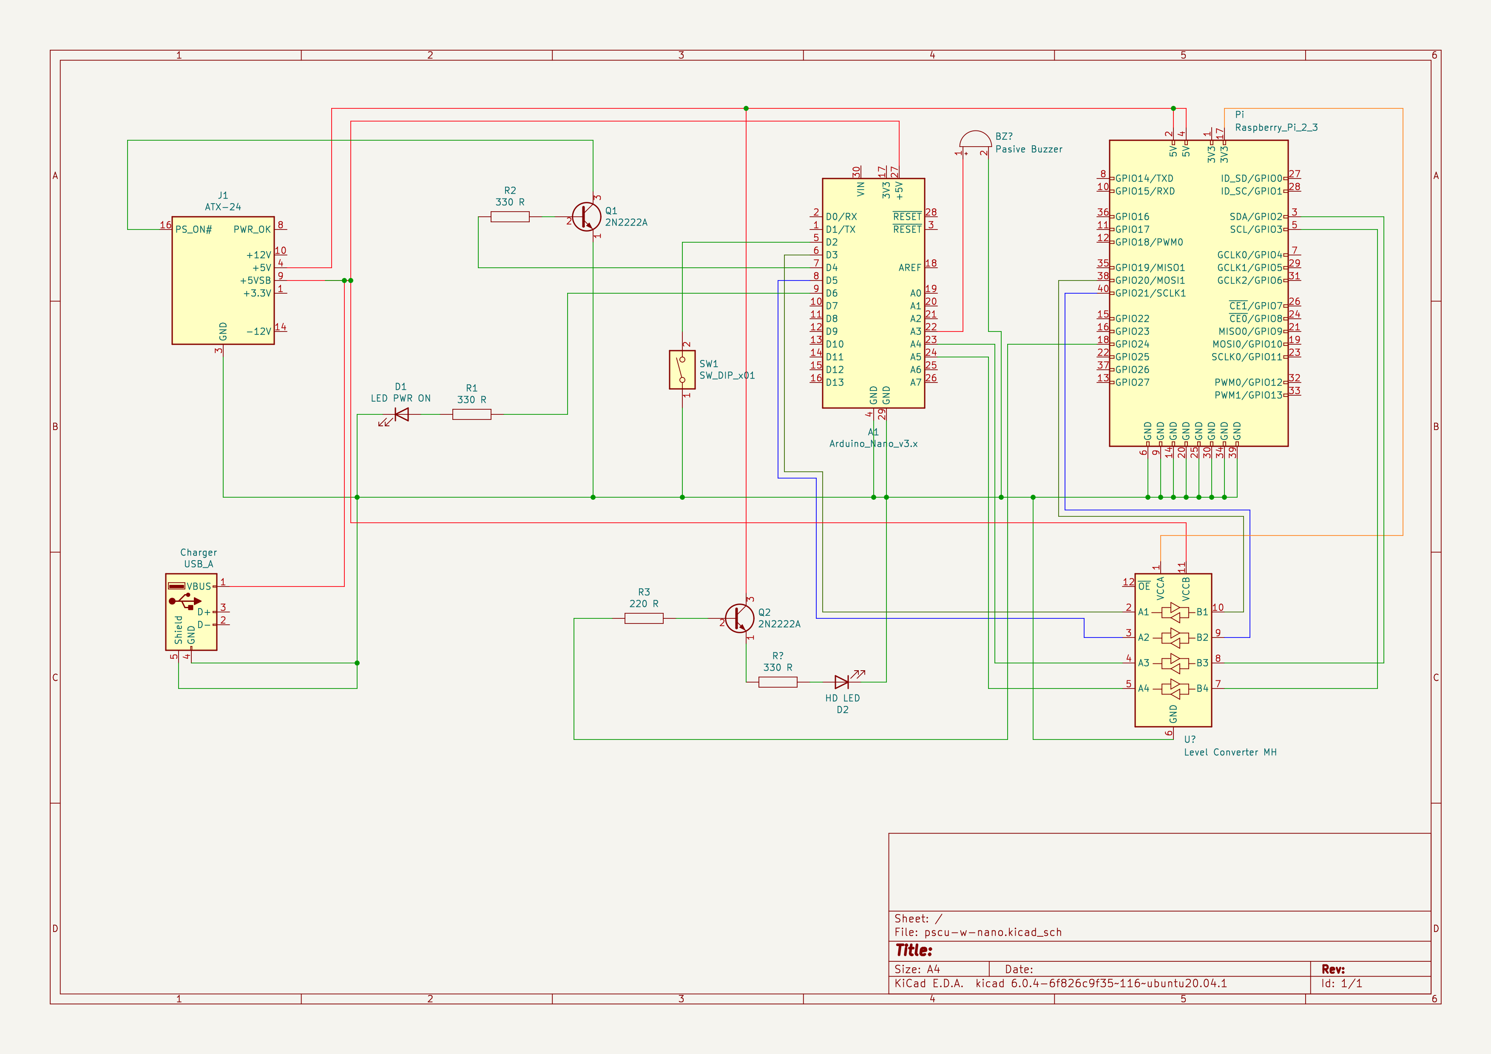Select the SW1 DIP switch symbol
The height and width of the screenshot is (1054, 1491).
682,370
